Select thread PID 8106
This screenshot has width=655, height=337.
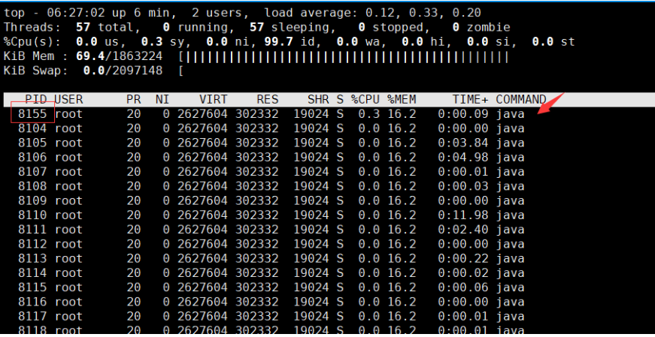point(32,157)
